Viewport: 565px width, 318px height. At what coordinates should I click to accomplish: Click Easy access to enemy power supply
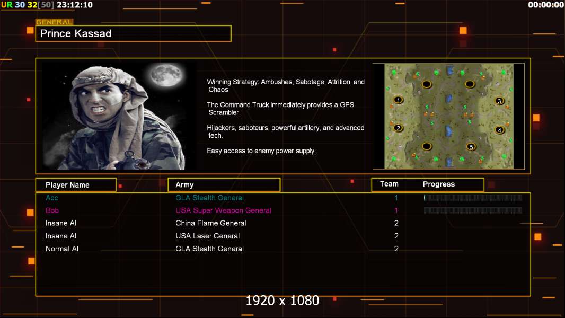[x=261, y=151]
